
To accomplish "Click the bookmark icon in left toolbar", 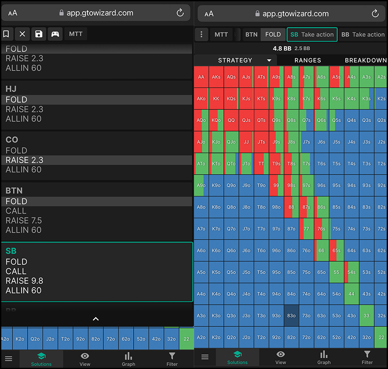I will coord(6,34).
